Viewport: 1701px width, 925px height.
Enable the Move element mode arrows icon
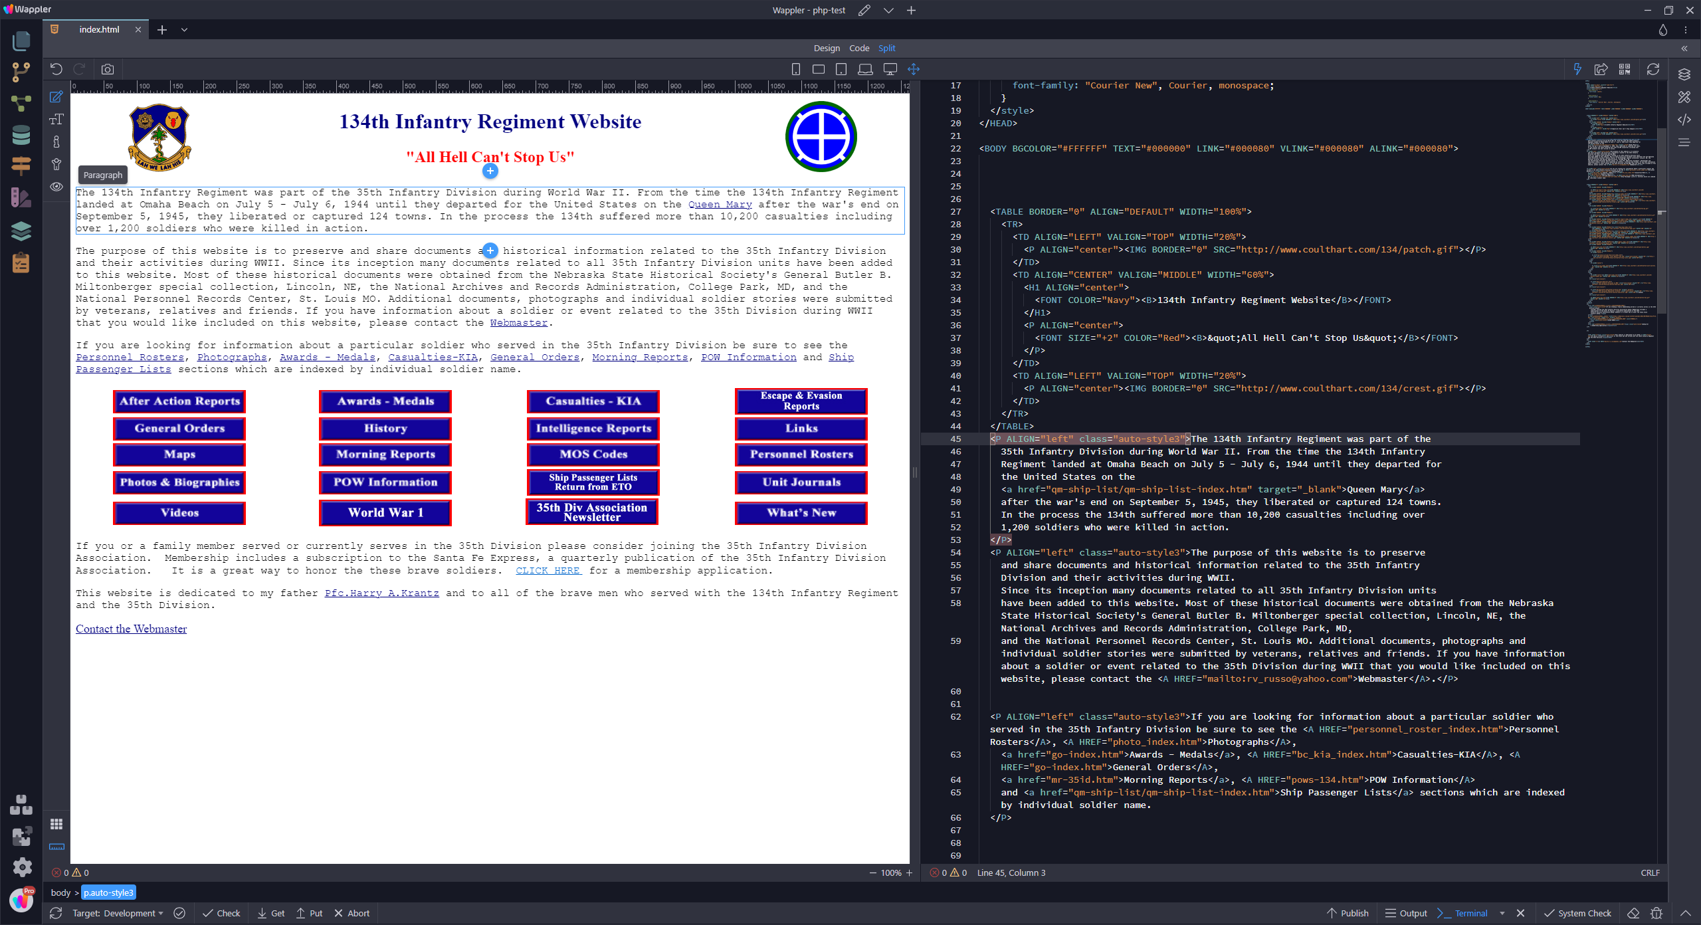pyautogui.click(x=915, y=68)
